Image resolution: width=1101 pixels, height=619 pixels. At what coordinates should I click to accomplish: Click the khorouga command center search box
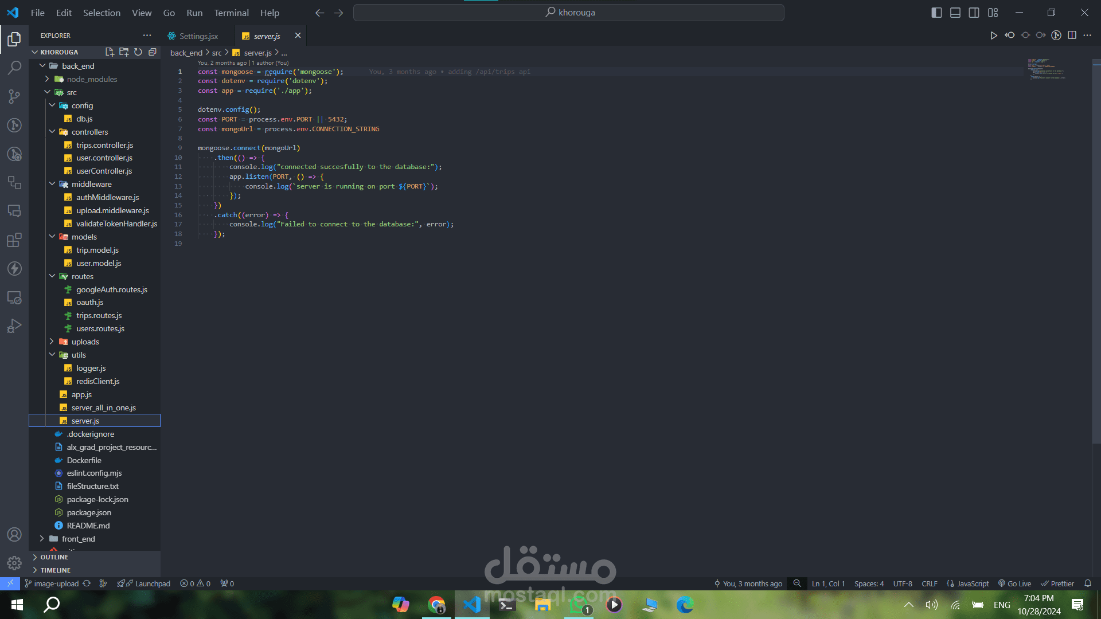pos(569,13)
